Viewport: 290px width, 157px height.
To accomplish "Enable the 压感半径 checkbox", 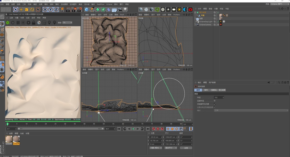I will click(x=215, y=101).
